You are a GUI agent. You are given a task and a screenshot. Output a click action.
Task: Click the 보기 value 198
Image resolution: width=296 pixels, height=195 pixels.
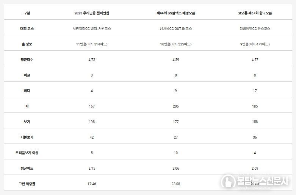(x=92, y=122)
